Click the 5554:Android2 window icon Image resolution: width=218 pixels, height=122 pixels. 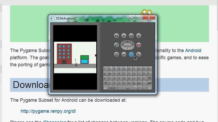[x=52, y=18]
